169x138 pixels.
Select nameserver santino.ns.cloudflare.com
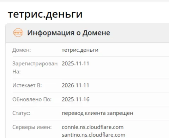(93, 135)
